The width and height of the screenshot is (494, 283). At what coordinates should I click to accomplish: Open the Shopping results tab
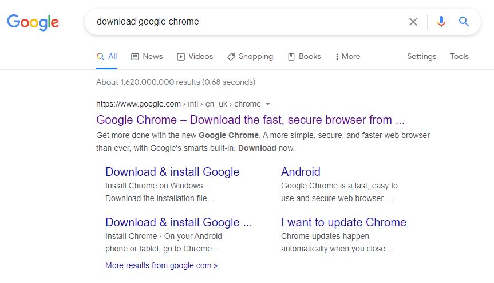(x=250, y=56)
